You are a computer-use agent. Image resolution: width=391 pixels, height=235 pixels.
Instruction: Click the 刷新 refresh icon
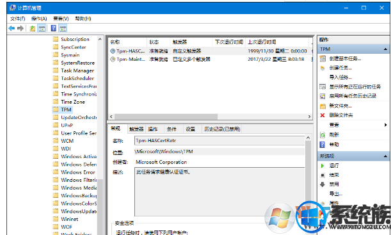click(x=323, y=135)
